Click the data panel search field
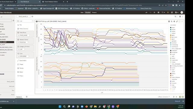This screenshot has width=193, height=109. pyautogui.click(x=6, y=21)
